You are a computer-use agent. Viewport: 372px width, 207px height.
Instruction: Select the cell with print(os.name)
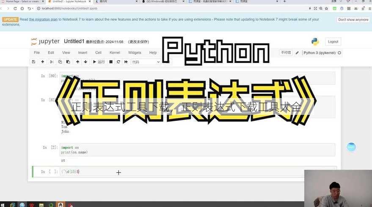click(x=197, y=150)
